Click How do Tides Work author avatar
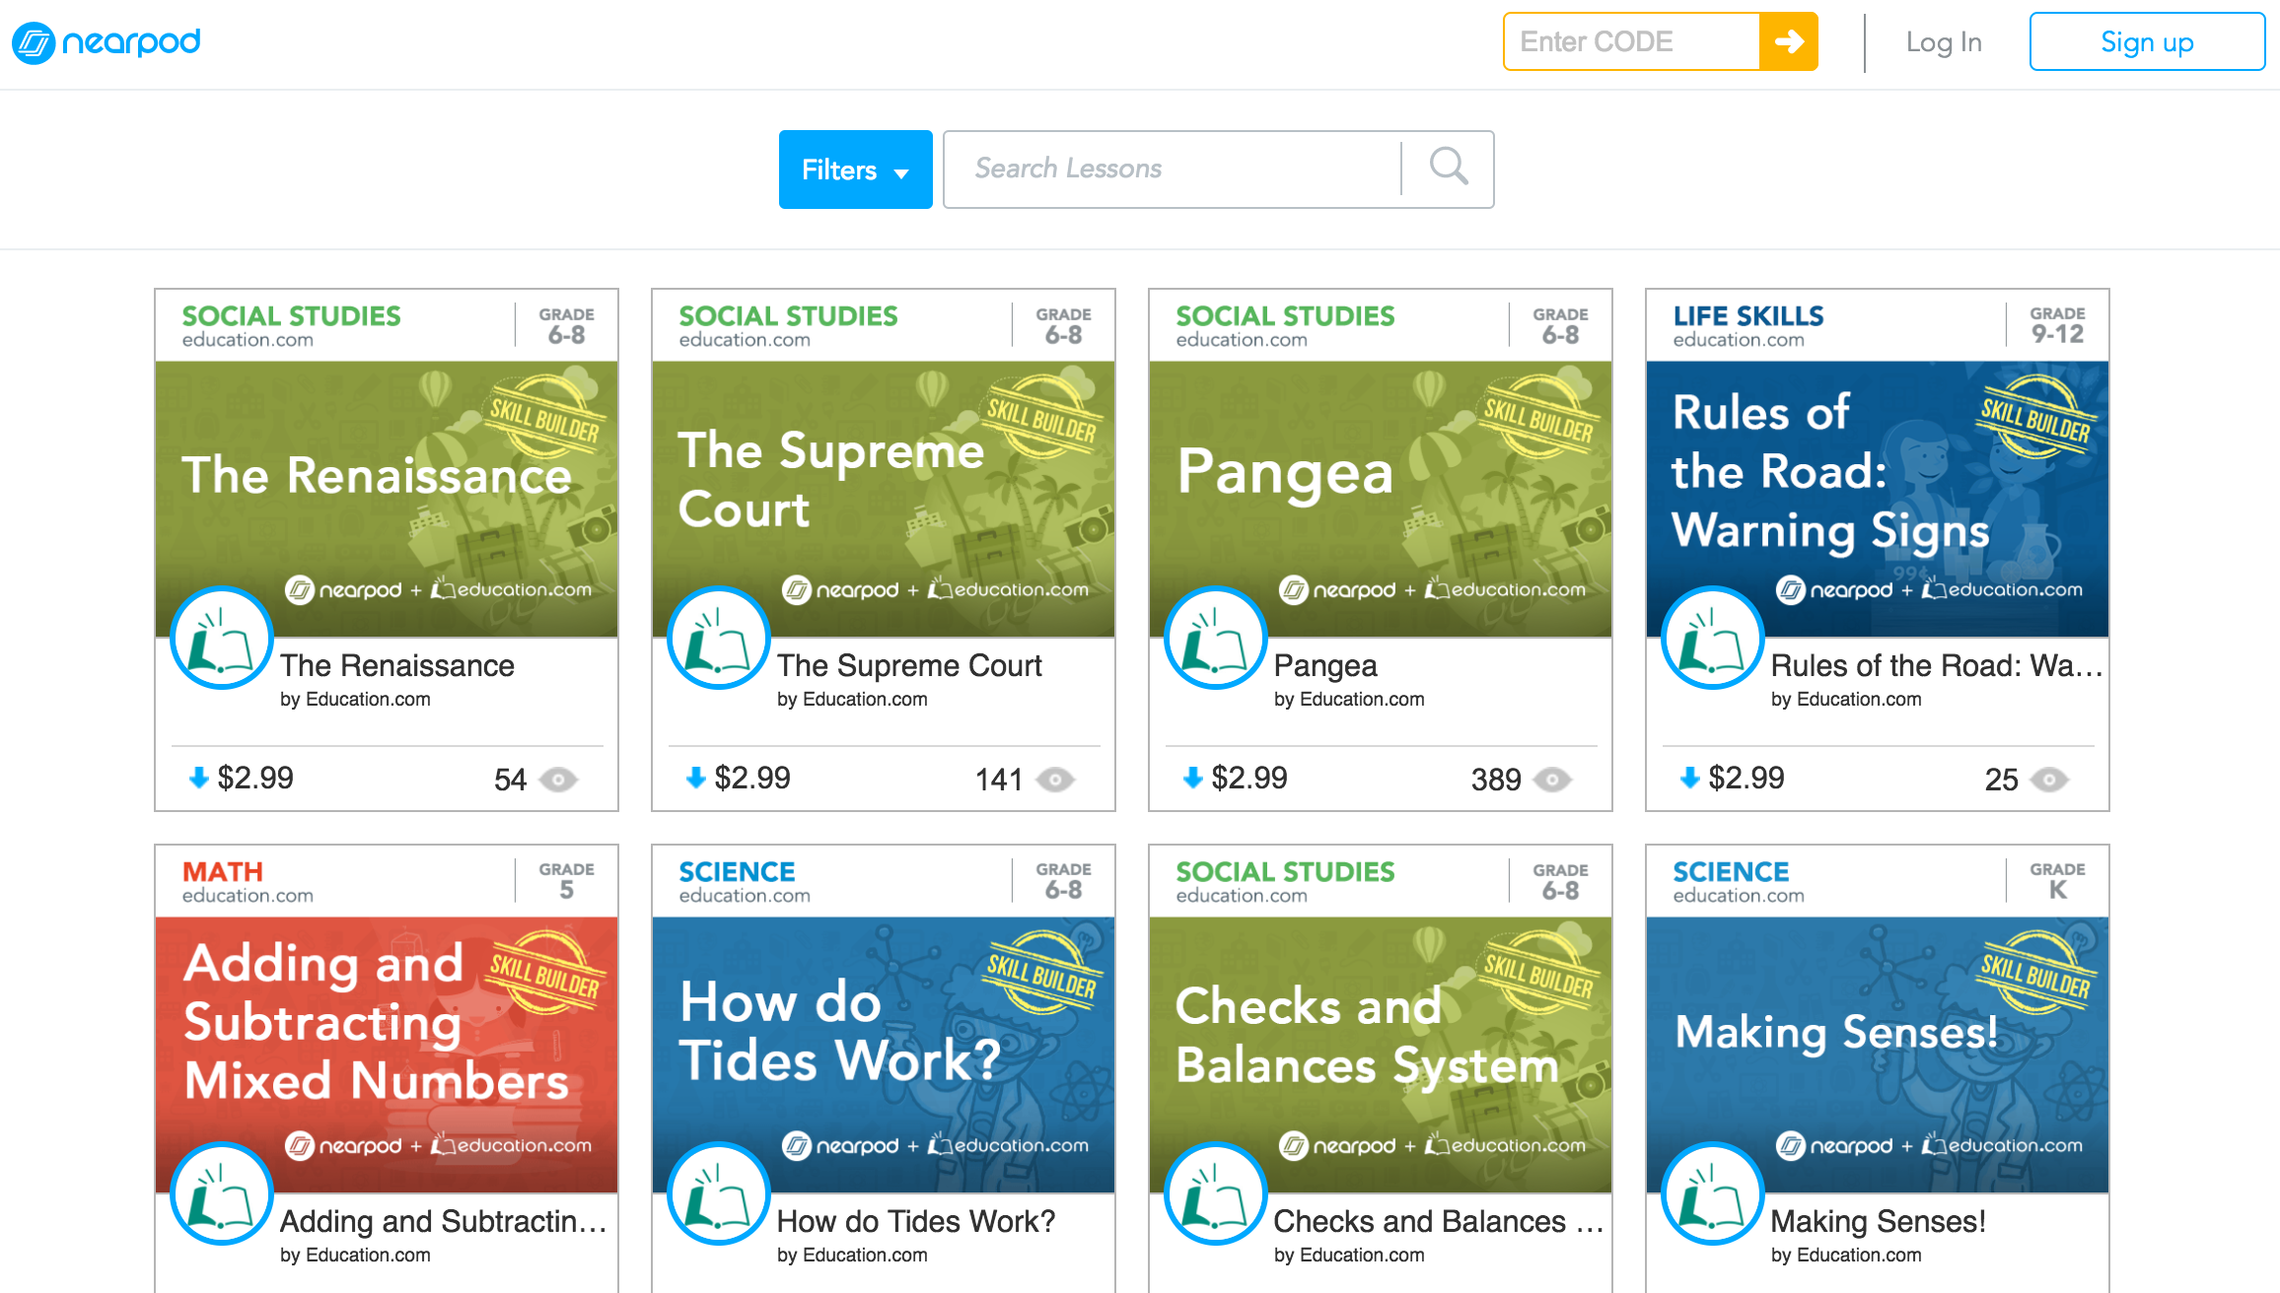 coord(719,1193)
